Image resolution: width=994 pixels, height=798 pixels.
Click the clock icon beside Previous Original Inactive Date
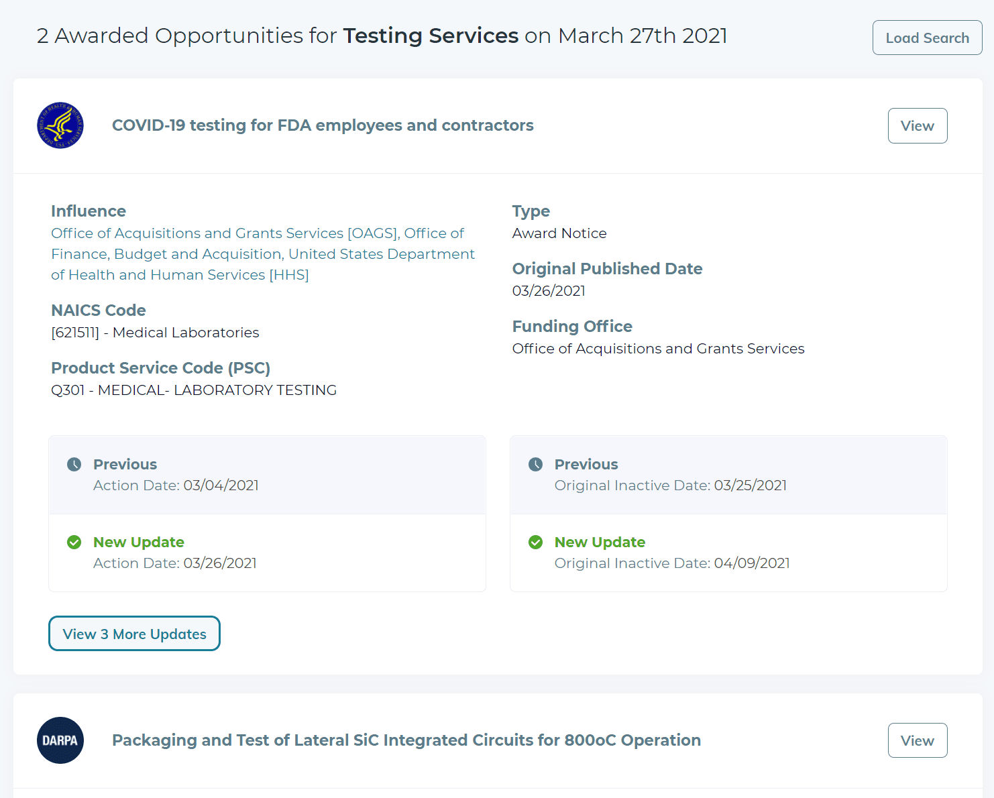click(x=535, y=464)
